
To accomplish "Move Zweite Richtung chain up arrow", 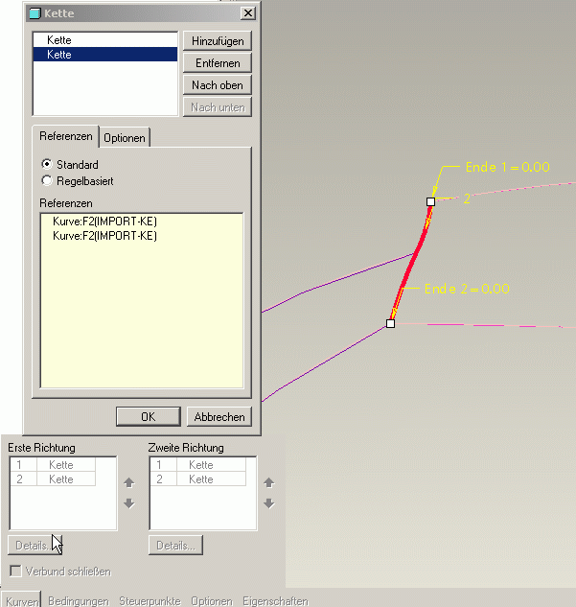I will coord(269,482).
